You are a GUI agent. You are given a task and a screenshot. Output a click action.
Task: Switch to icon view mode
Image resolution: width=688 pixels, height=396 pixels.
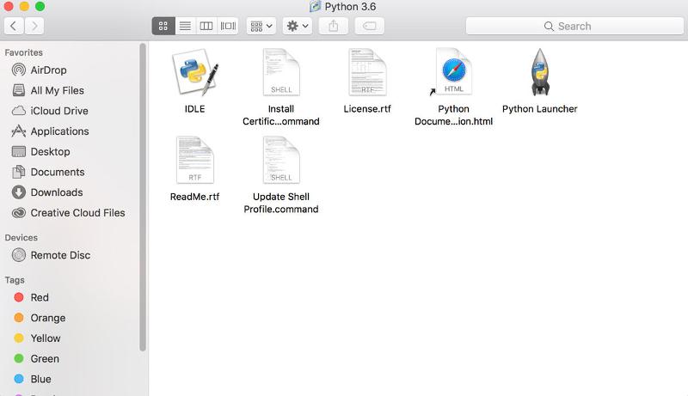pos(163,26)
